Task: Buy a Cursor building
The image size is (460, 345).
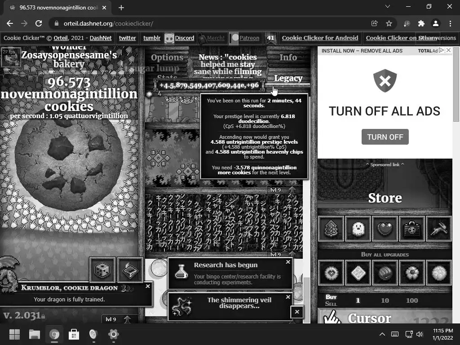Action: click(x=385, y=316)
